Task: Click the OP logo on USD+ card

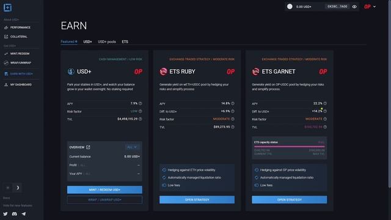Action: [x=138, y=72]
